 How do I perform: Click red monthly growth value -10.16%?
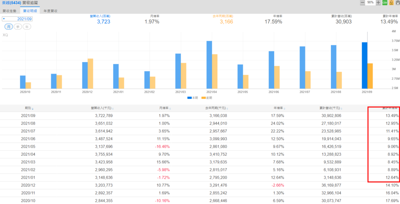click(x=162, y=201)
